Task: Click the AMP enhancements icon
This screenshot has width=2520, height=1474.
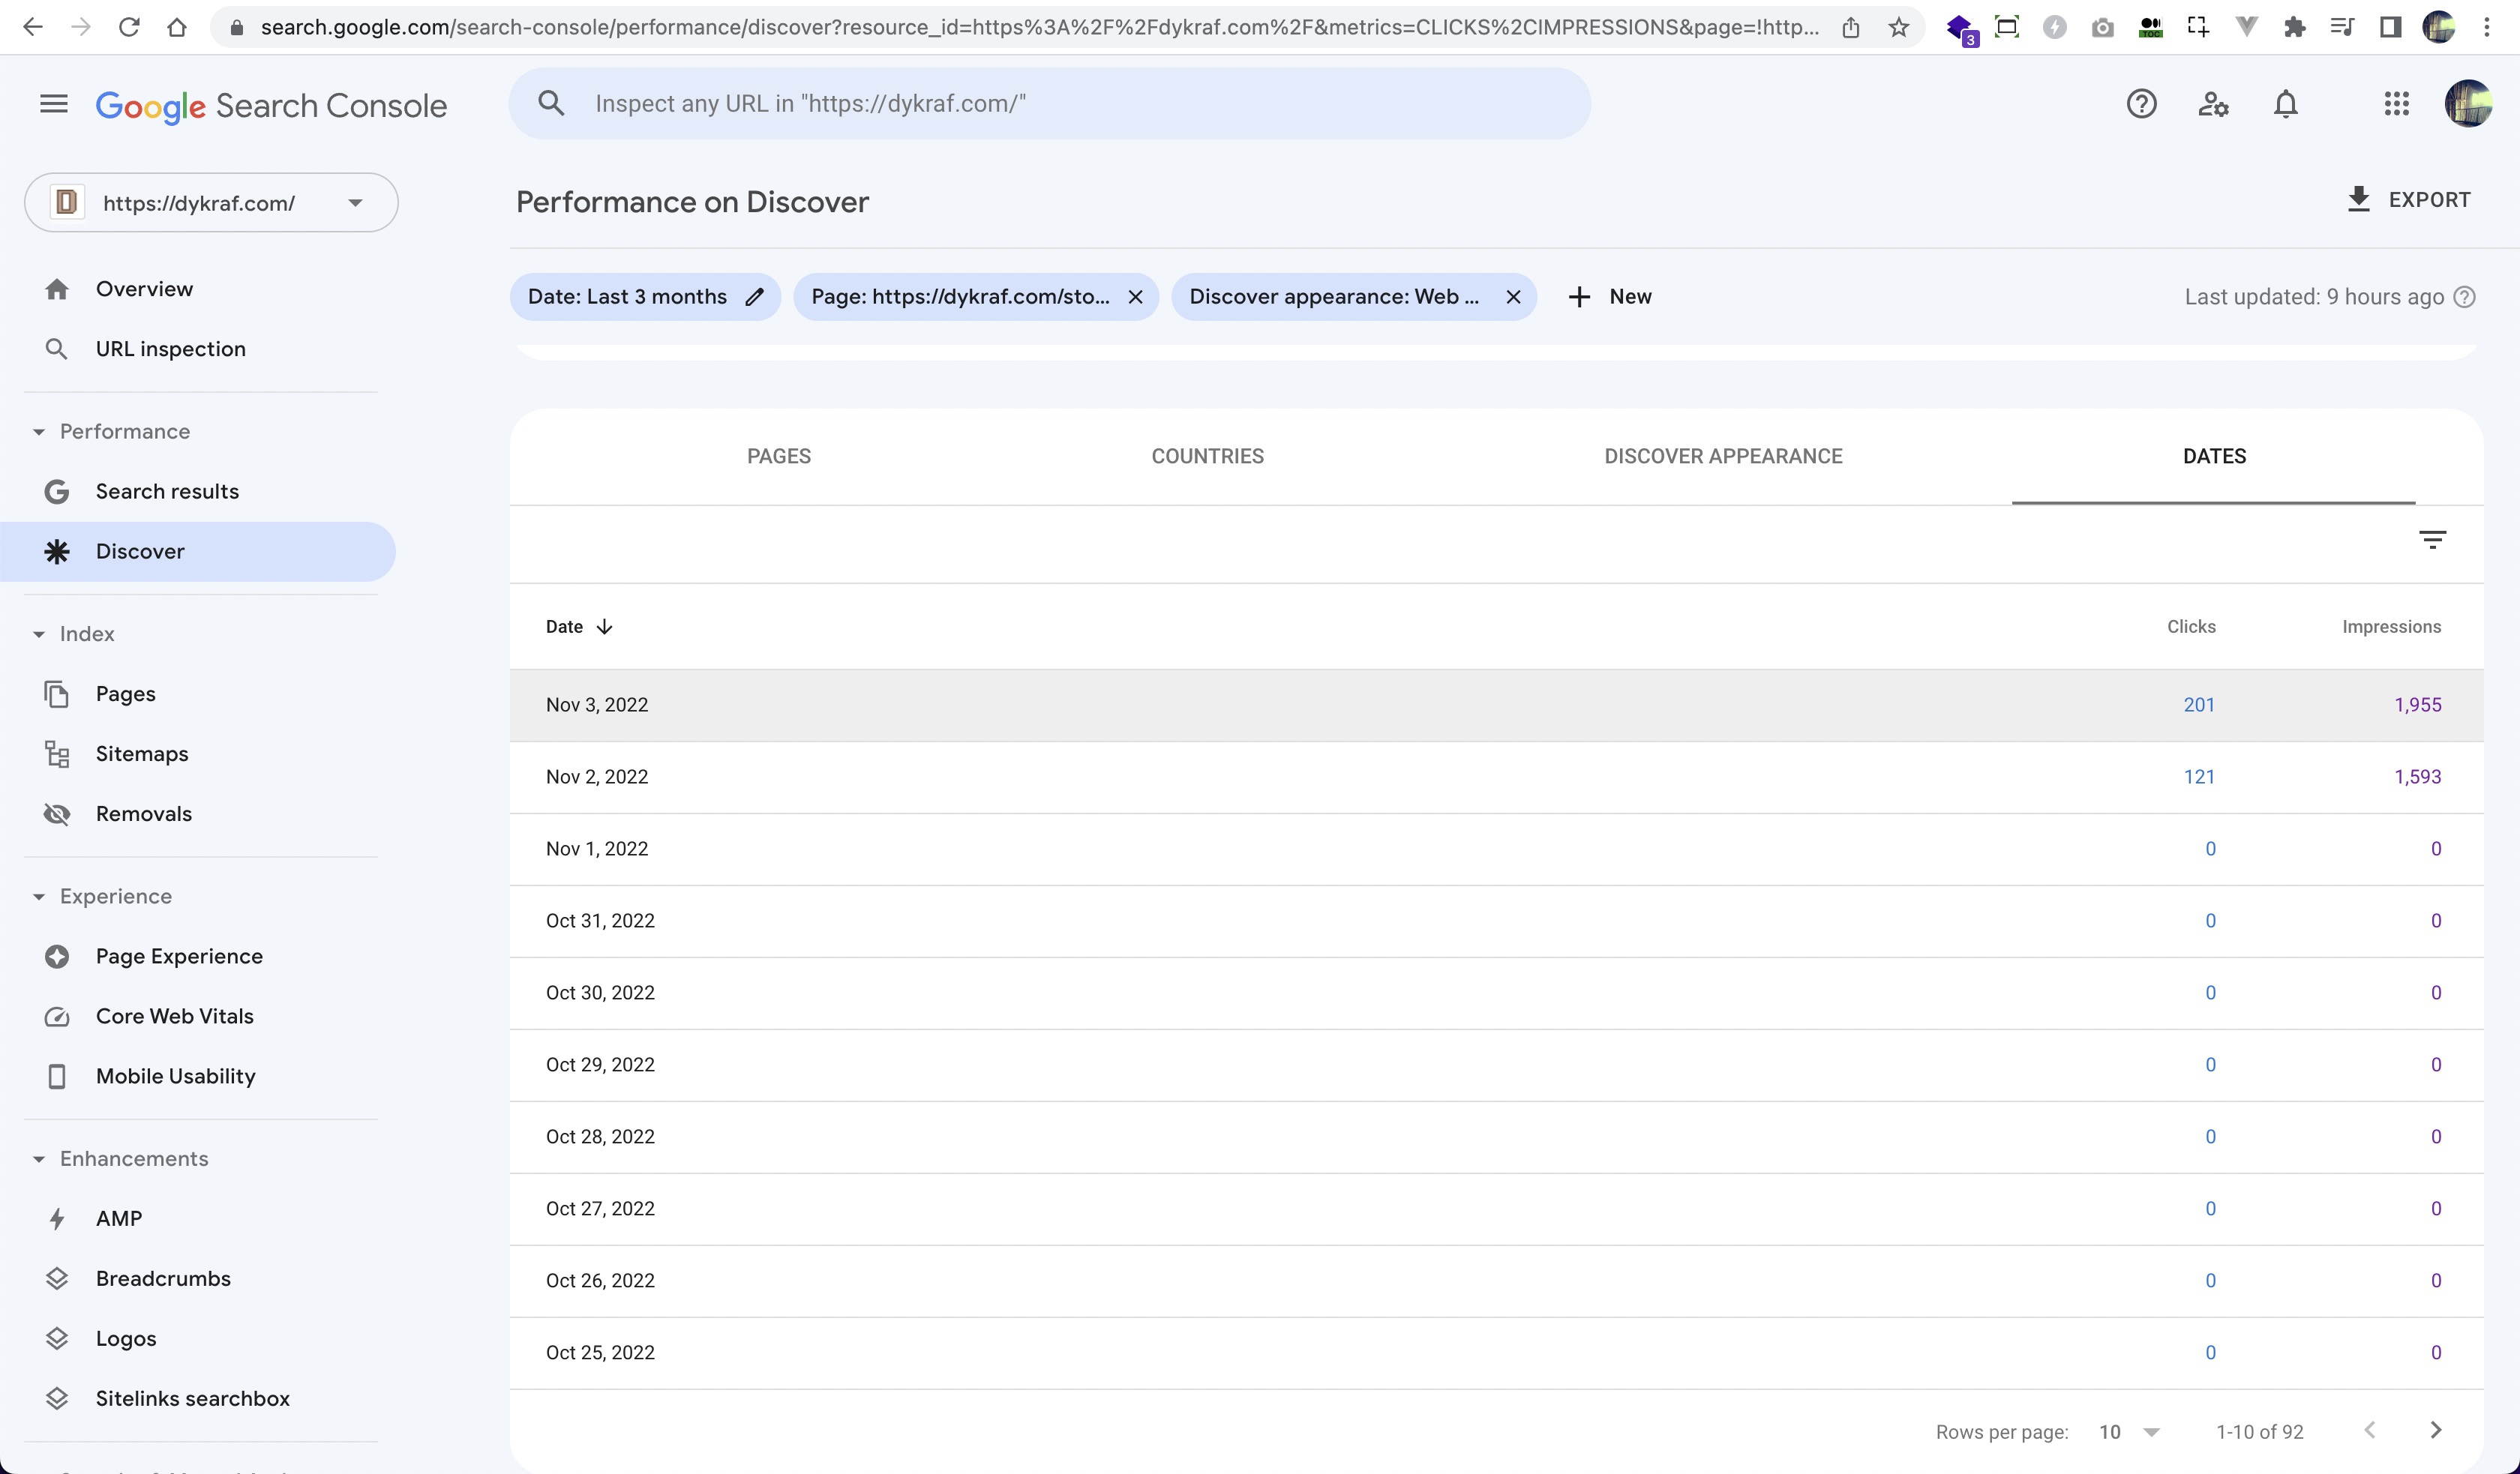Action: [56, 1218]
